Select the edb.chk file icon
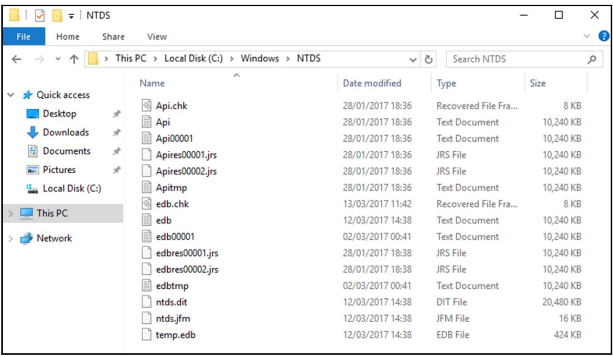 tap(147, 204)
